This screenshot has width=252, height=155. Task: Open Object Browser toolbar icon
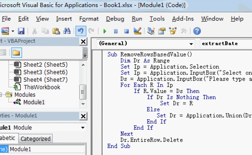click(173, 31)
